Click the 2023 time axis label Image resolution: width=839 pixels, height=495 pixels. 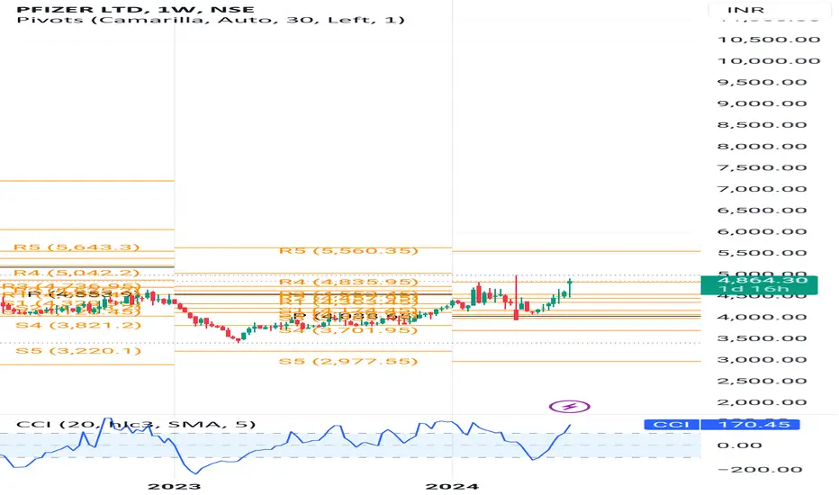tap(175, 486)
